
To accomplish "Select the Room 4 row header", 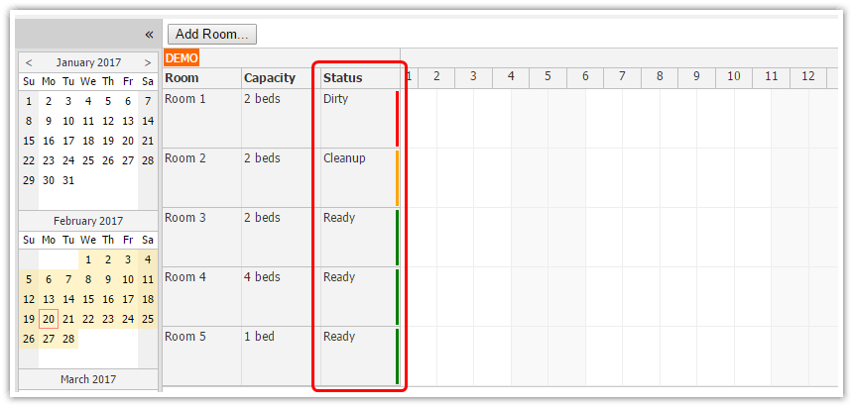I will [x=185, y=277].
